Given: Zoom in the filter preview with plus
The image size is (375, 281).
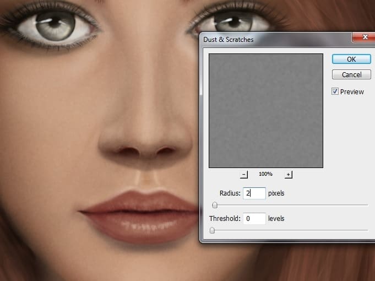Looking at the screenshot, I should point(288,175).
